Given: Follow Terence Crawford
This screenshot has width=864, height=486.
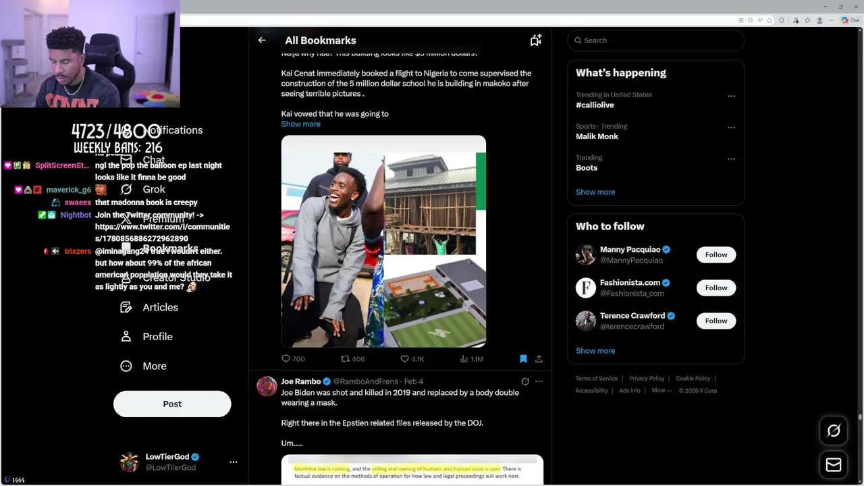Looking at the screenshot, I should (x=716, y=321).
